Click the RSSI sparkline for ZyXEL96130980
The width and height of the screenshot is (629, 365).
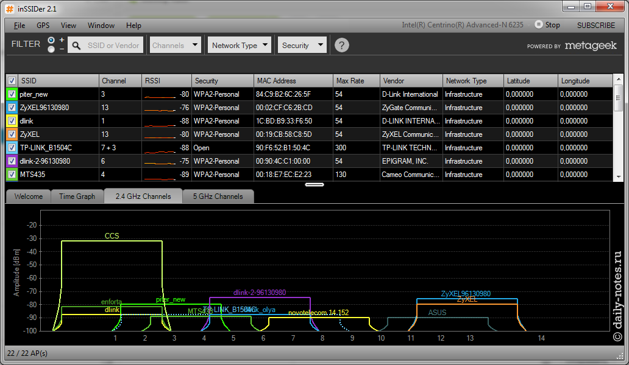(161, 108)
